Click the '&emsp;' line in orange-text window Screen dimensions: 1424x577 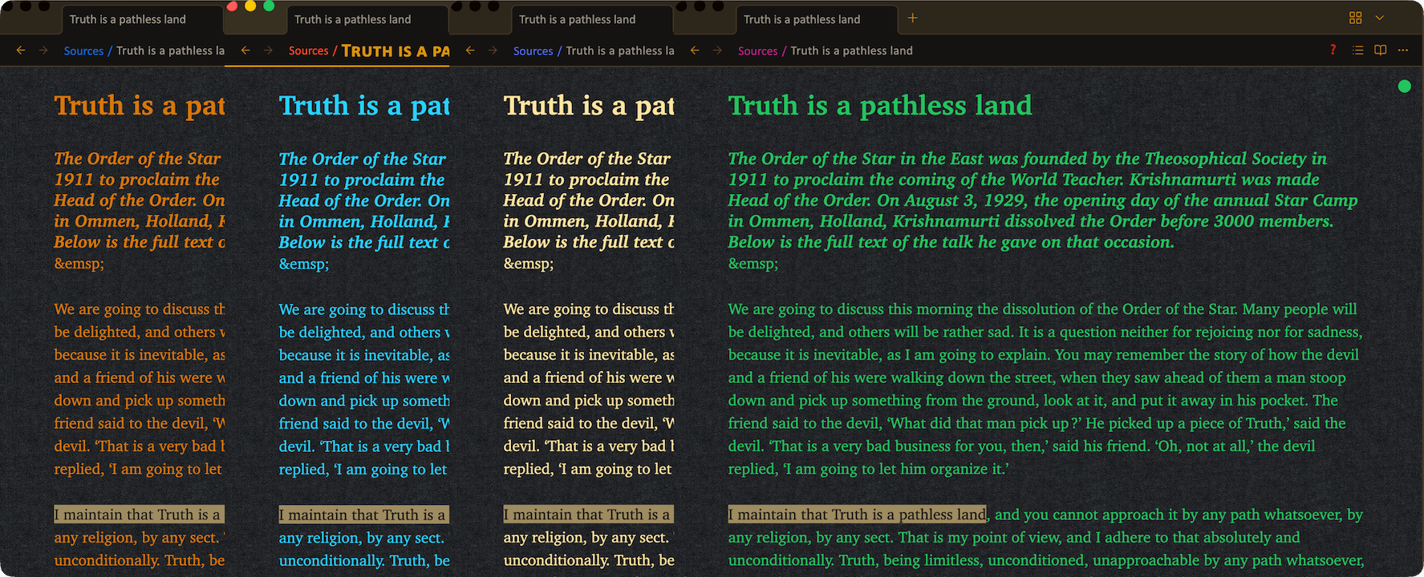(79, 263)
